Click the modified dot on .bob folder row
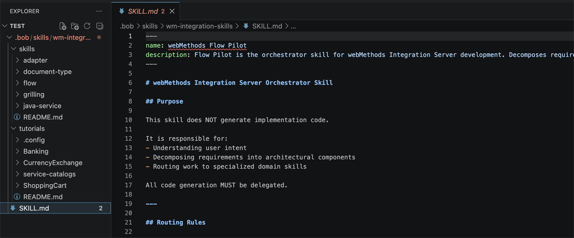 (99, 37)
